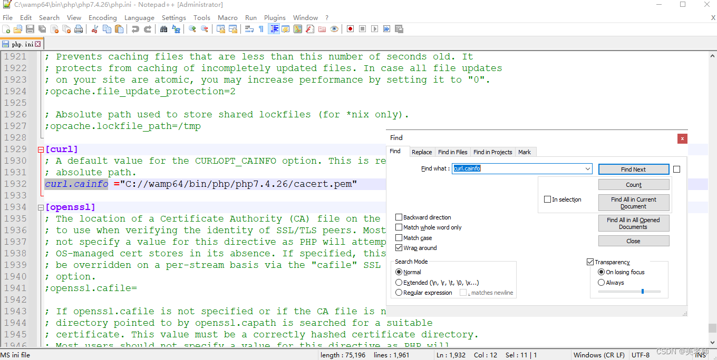Viewport: 717px width, 360px height.
Task: Click the Save All toolbar icon
Action: pyautogui.click(x=42, y=29)
